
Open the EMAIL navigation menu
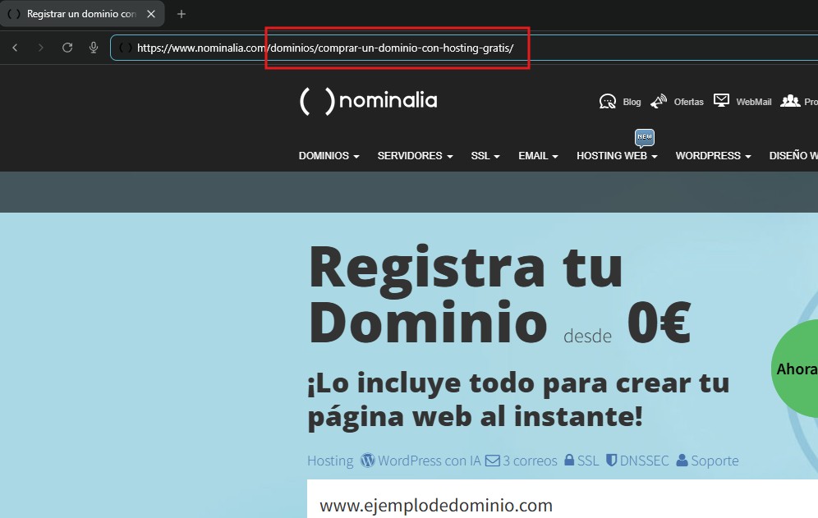[x=538, y=156]
